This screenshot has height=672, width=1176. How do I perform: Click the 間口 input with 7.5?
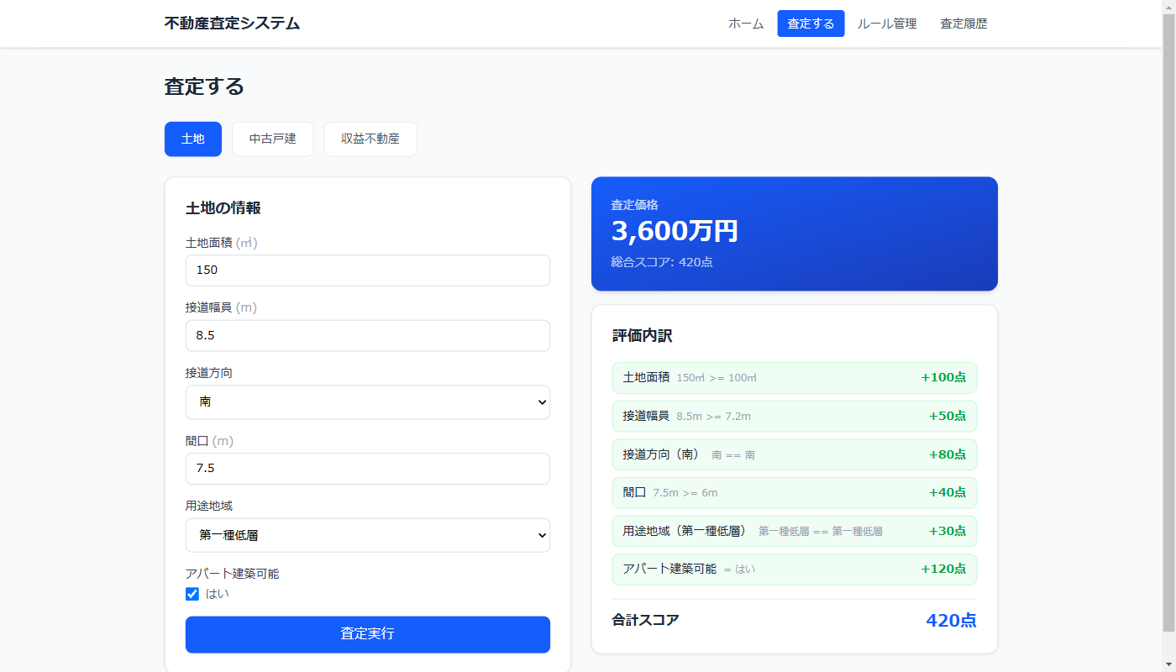(x=368, y=469)
